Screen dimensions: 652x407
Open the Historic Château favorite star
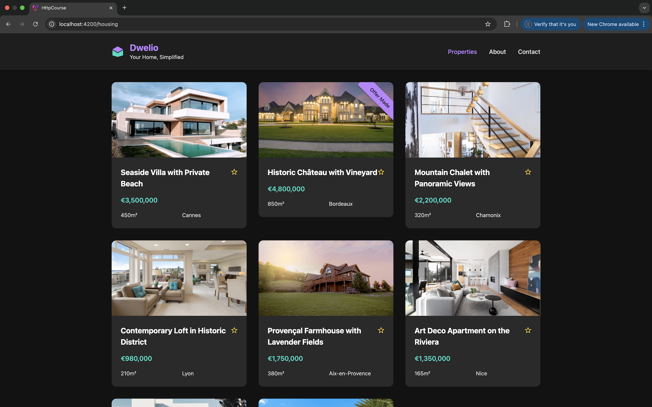[381, 172]
